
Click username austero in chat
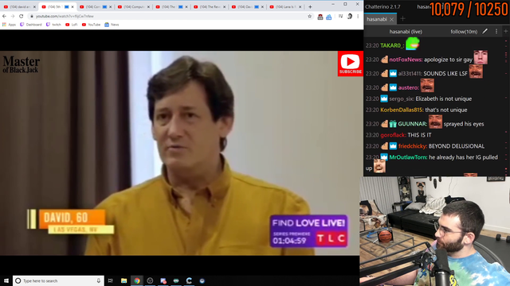click(x=408, y=87)
